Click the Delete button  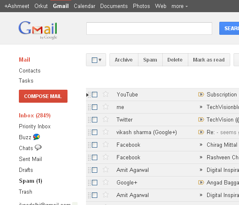[175, 60]
